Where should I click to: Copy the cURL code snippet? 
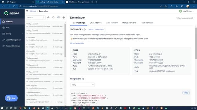186,93
